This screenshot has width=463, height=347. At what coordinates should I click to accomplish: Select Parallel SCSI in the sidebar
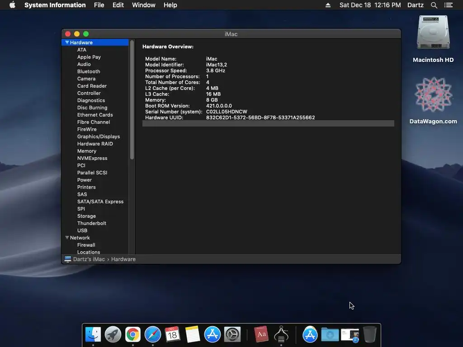(92, 173)
